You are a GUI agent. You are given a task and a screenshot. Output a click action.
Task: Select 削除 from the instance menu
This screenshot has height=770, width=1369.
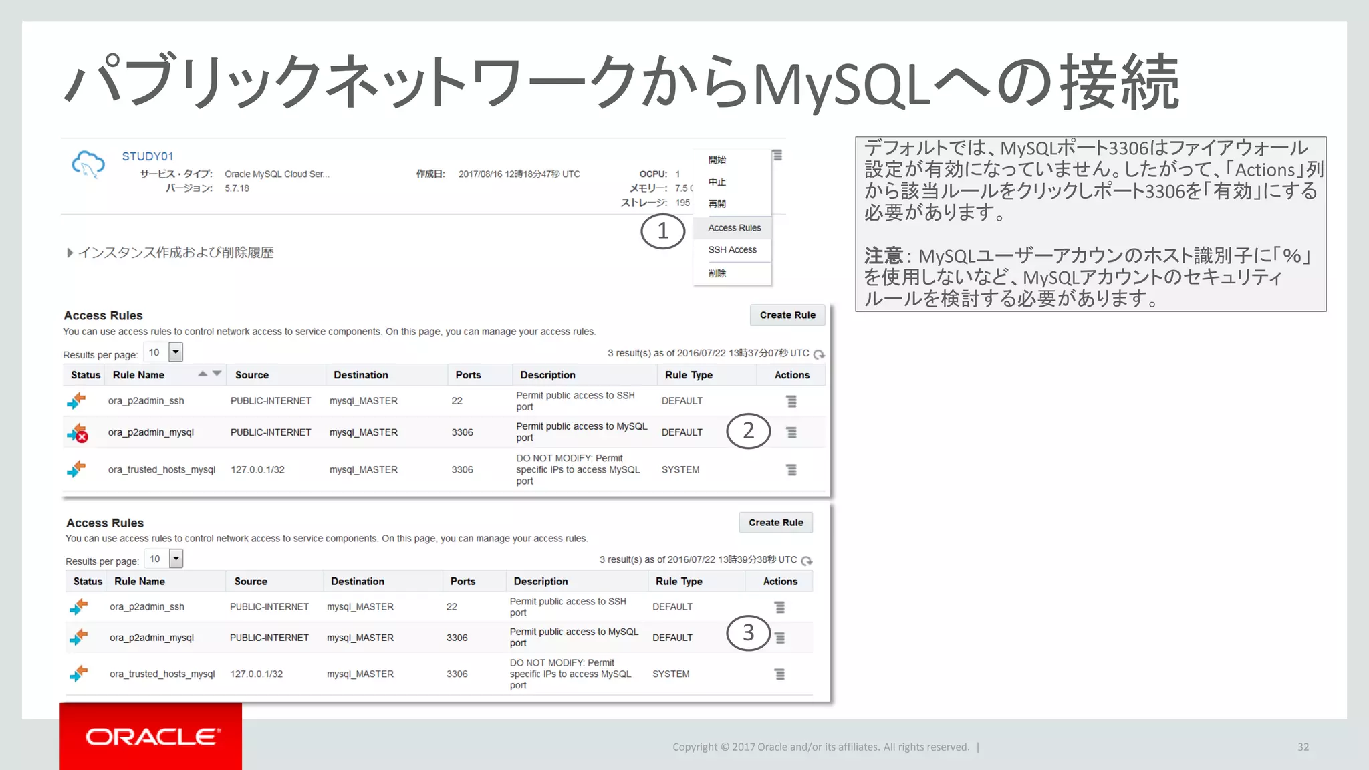click(x=717, y=273)
